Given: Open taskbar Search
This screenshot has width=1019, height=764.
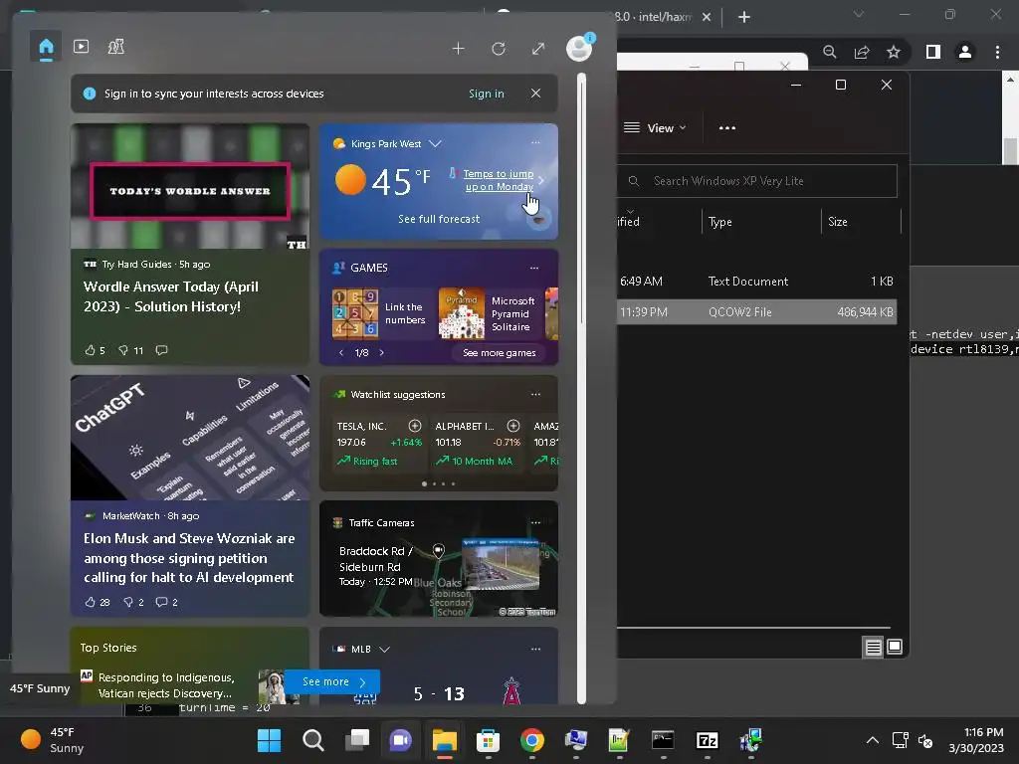Looking at the screenshot, I should coord(313,740).
